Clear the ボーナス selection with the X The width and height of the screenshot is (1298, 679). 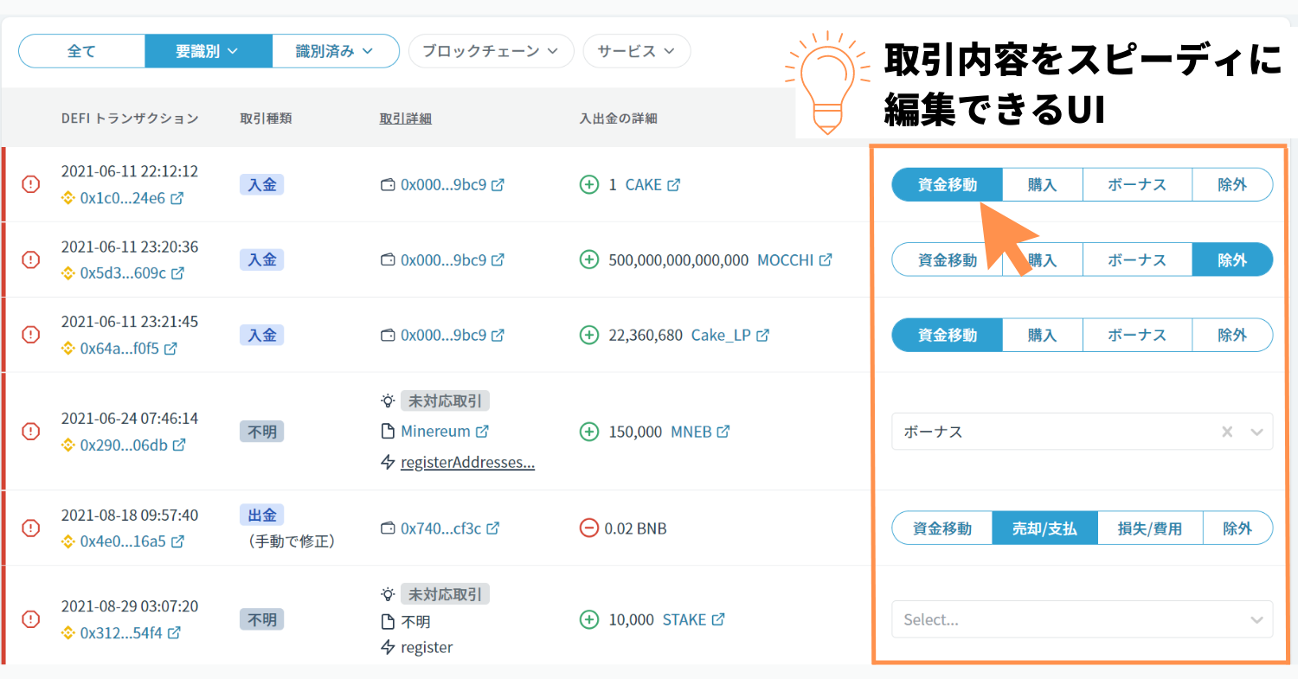click(x=1226, y=431)
